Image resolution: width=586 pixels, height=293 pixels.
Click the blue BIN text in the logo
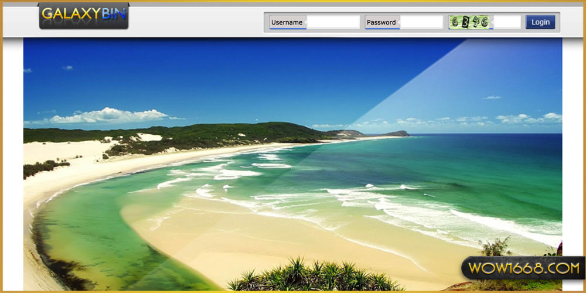click(114, 15)
